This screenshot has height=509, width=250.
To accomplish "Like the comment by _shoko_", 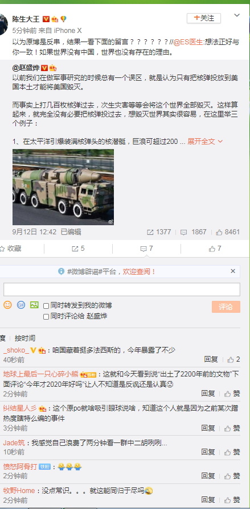I will pyautogui.click(x=233, y=359).
